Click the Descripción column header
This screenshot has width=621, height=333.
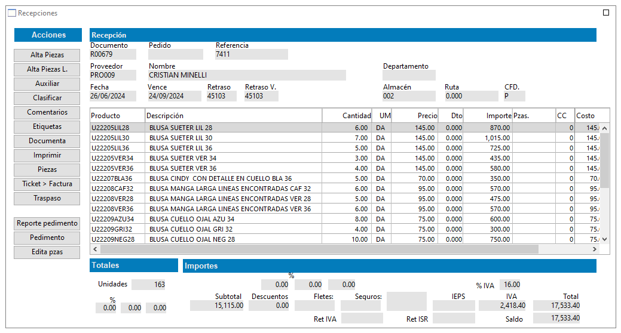click(233, 115)
